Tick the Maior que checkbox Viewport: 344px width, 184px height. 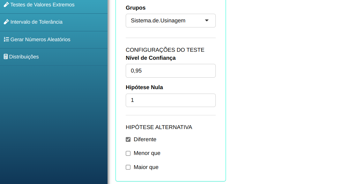[128, 167]
